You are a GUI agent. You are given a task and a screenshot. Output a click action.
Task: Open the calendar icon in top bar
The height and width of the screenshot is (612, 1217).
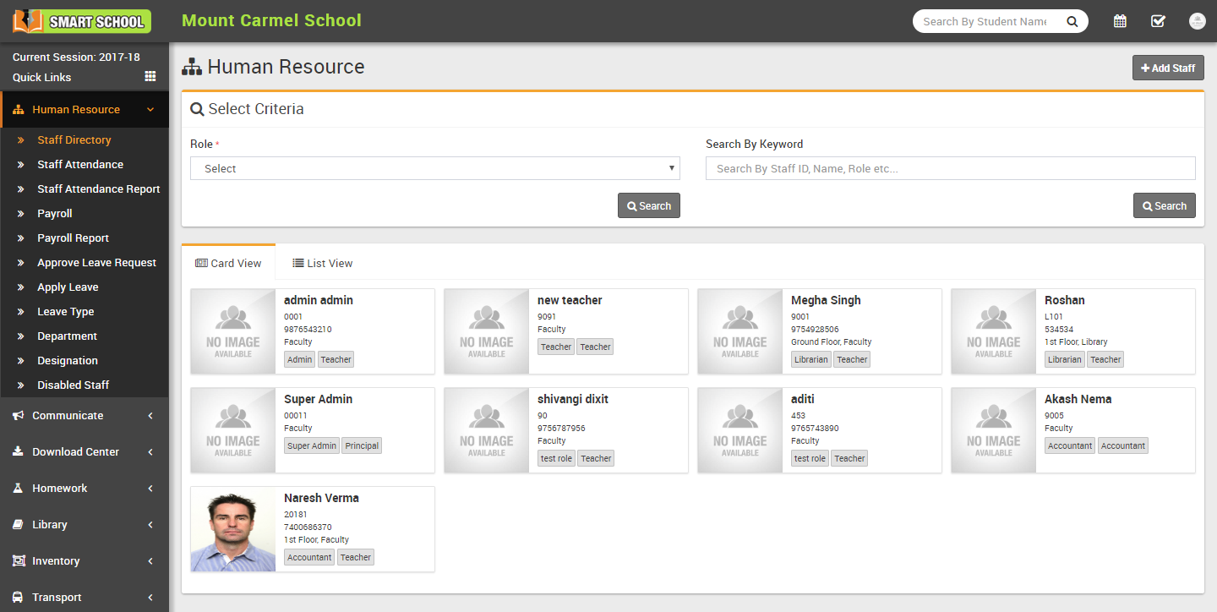1120,21
